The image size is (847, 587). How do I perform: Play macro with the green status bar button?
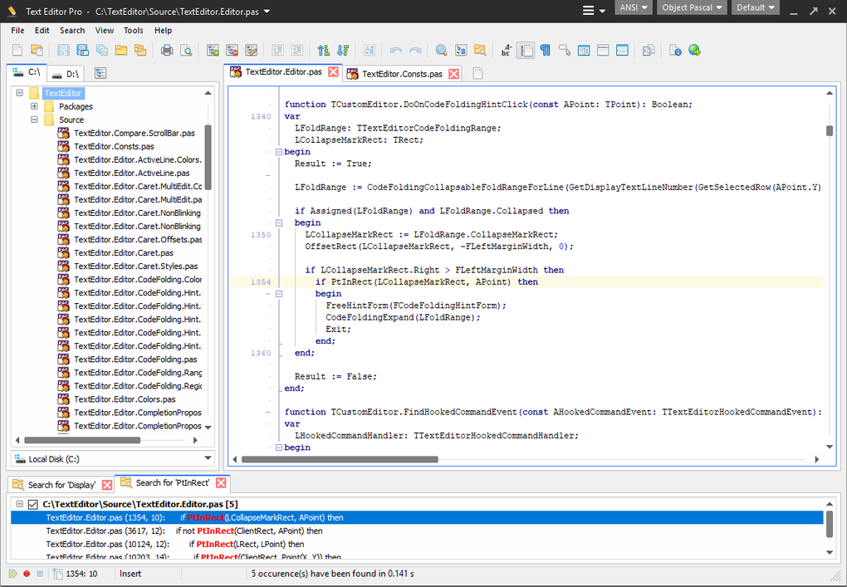(x=13, y=574)
